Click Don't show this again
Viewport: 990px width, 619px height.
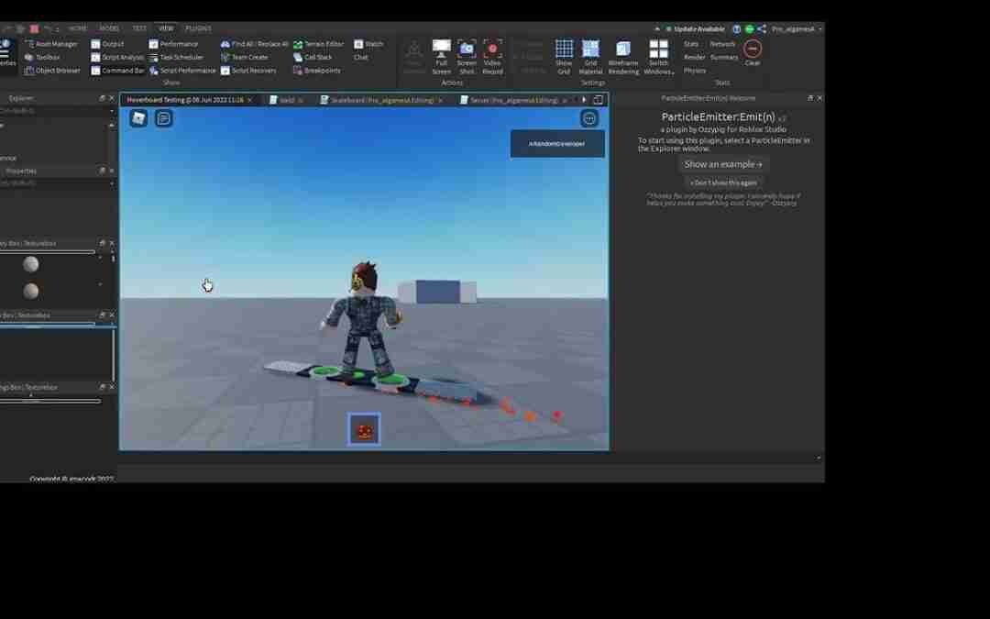(723, 182)
